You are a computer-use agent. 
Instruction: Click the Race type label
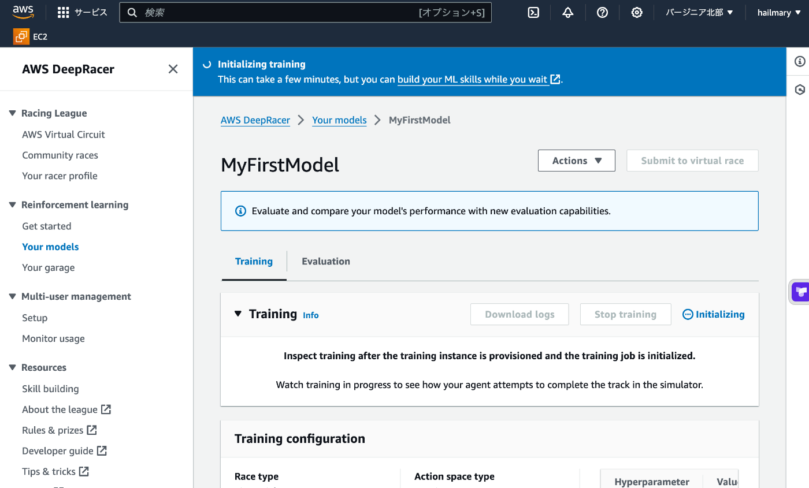(x=257, y=476)
